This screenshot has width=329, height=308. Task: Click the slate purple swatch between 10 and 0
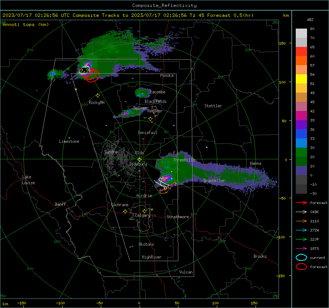301,171
